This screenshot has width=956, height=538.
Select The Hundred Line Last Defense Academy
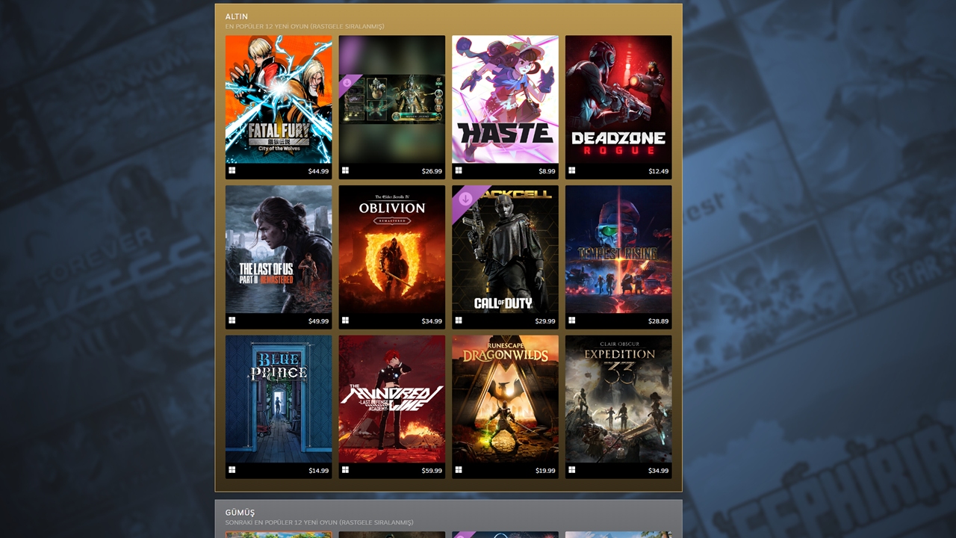click(392, 398)
